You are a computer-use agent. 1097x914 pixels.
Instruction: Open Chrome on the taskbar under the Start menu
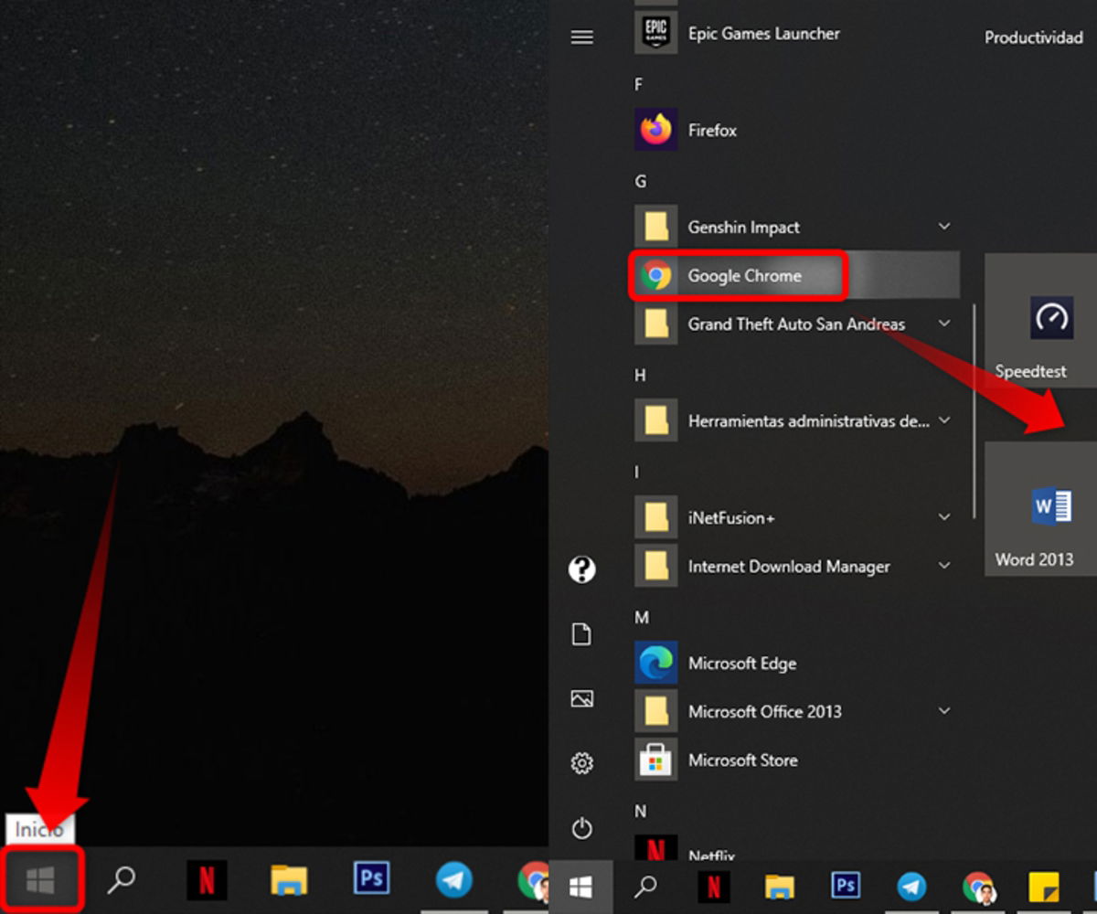click(x=978, y=886)
